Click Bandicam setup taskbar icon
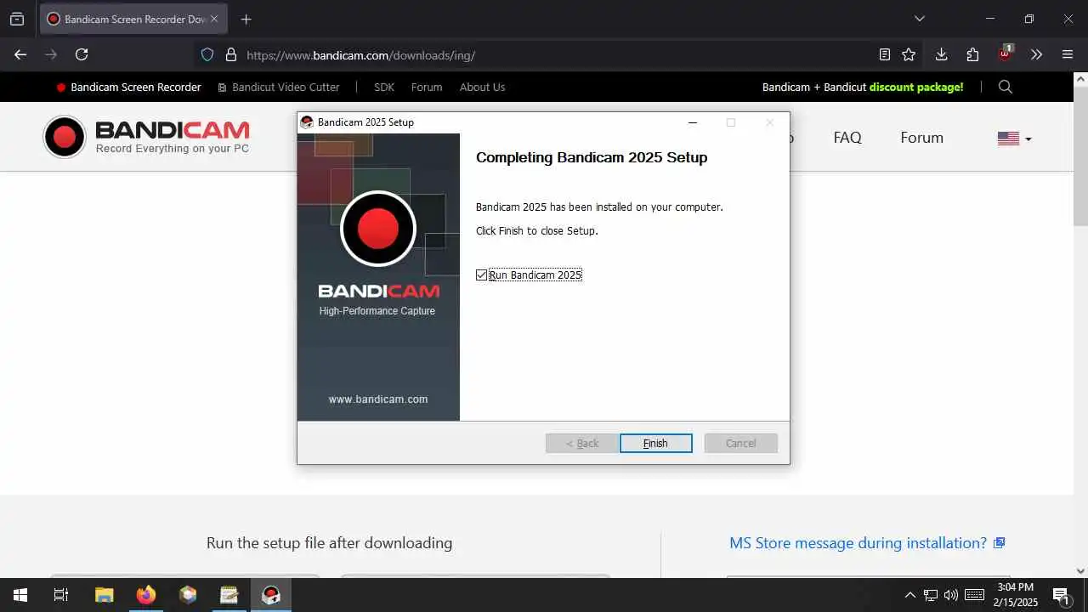The height and width of the screenshot is (612, 1088). 271,595
